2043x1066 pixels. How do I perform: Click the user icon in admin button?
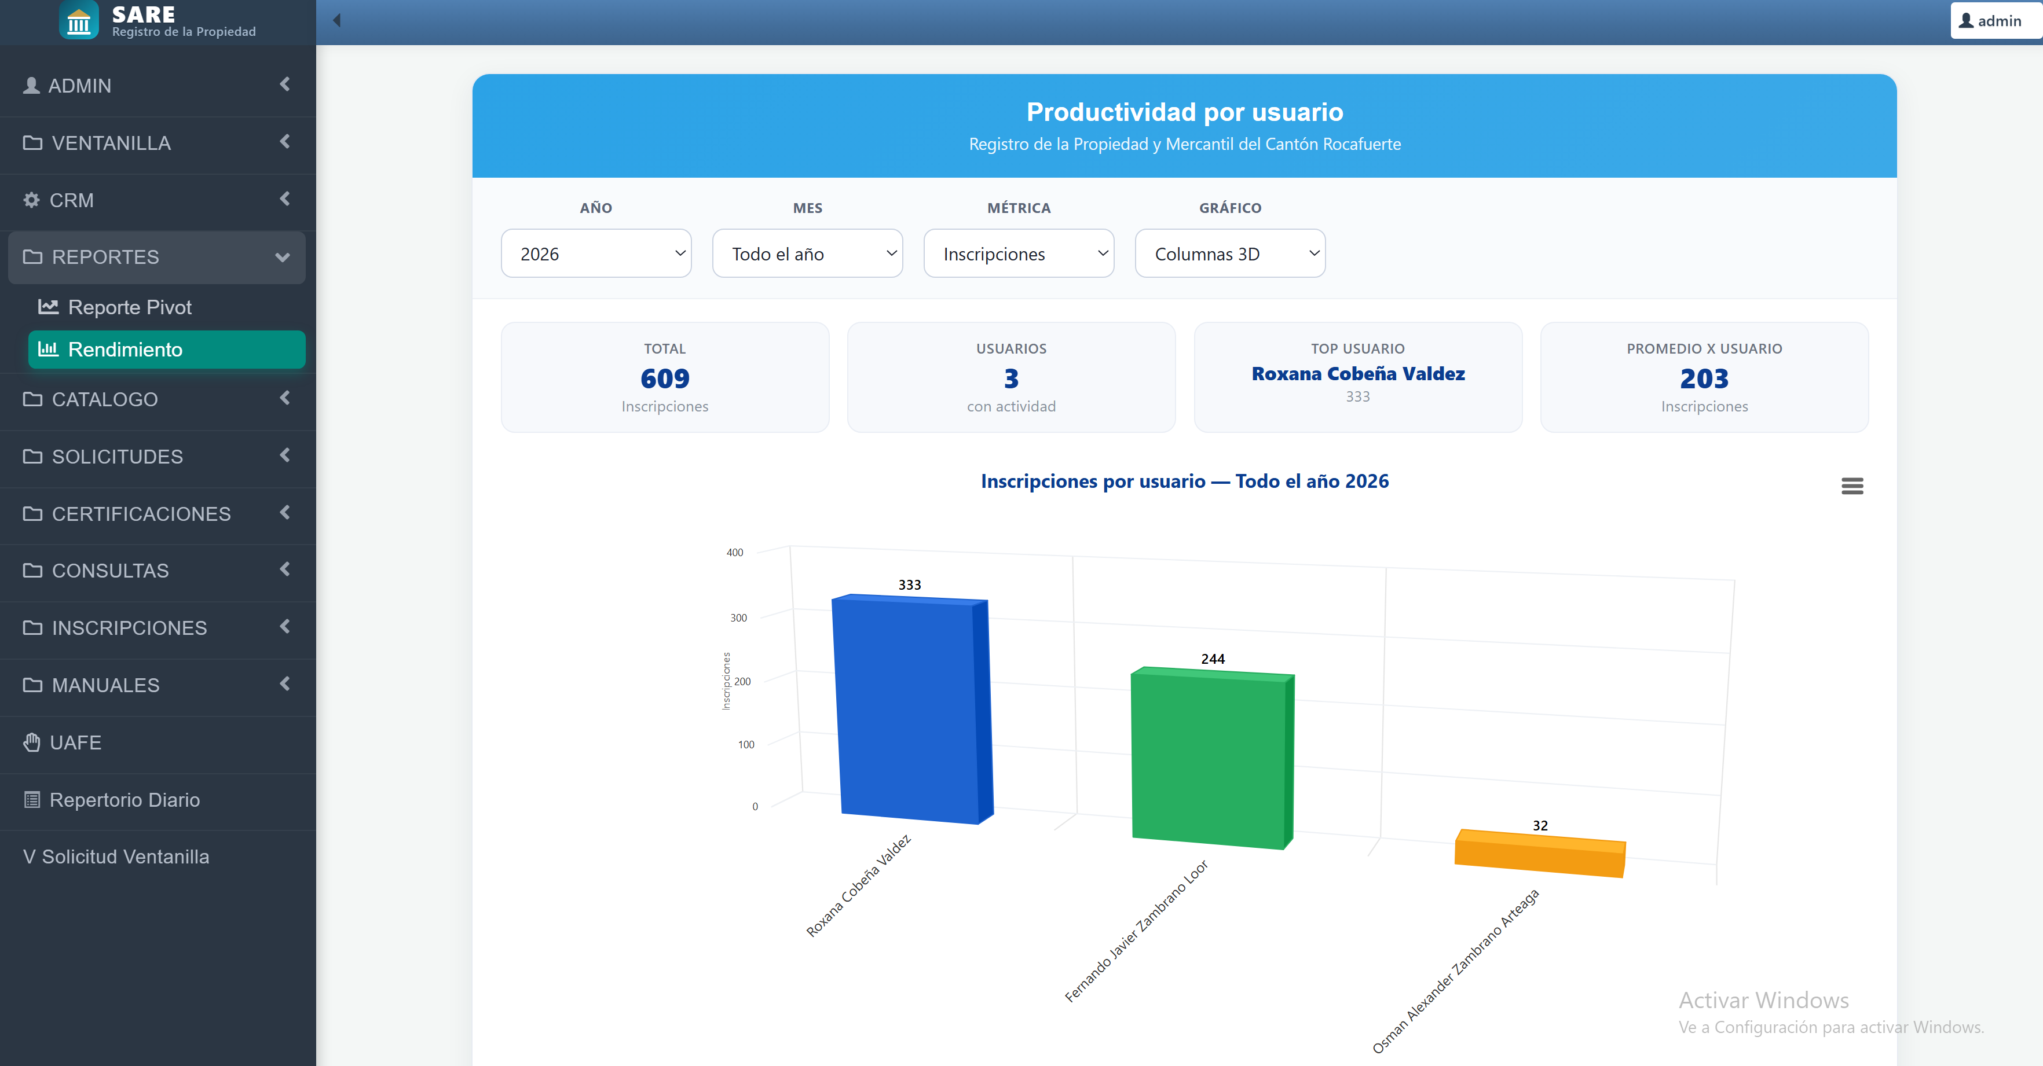click(1966, 21)
